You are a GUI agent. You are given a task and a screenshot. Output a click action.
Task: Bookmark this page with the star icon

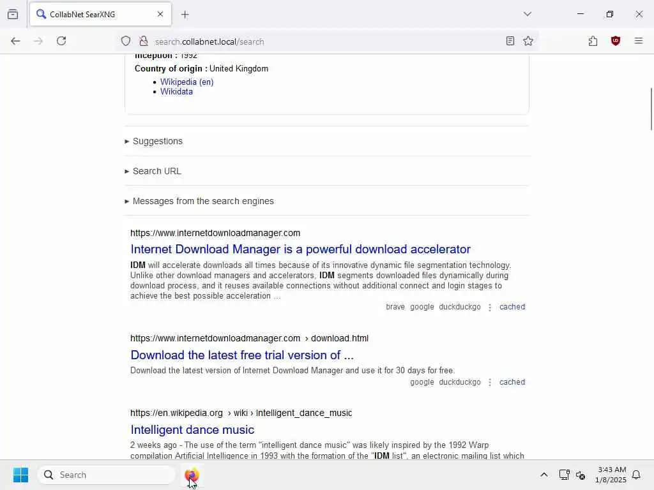528,41
